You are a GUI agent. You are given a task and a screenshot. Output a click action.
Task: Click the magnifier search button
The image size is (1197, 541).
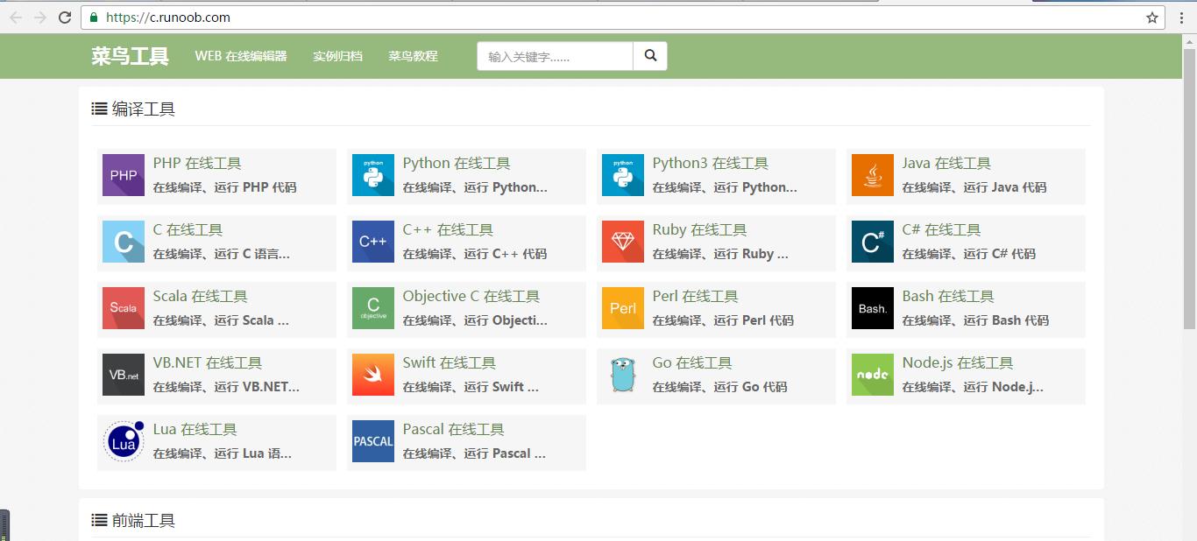click(x=650, y=56)
